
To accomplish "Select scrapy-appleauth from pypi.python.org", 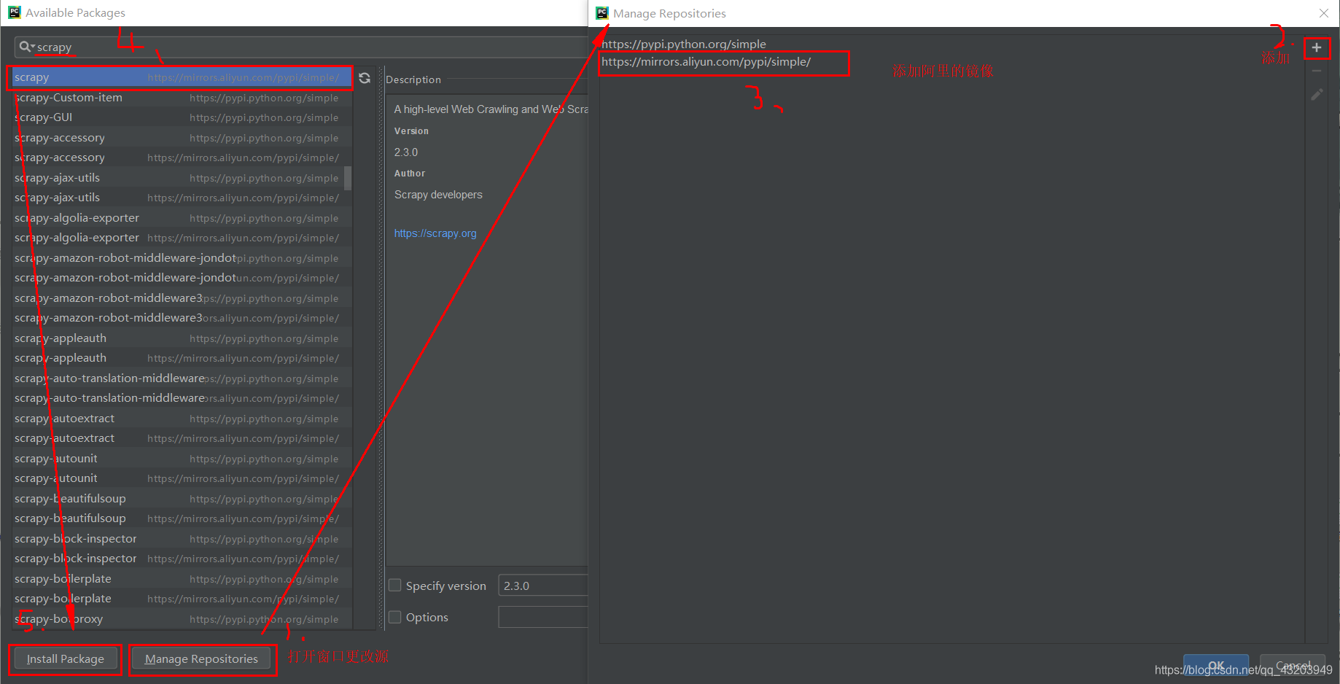I will pyautogui.click(x=182, y=338).
